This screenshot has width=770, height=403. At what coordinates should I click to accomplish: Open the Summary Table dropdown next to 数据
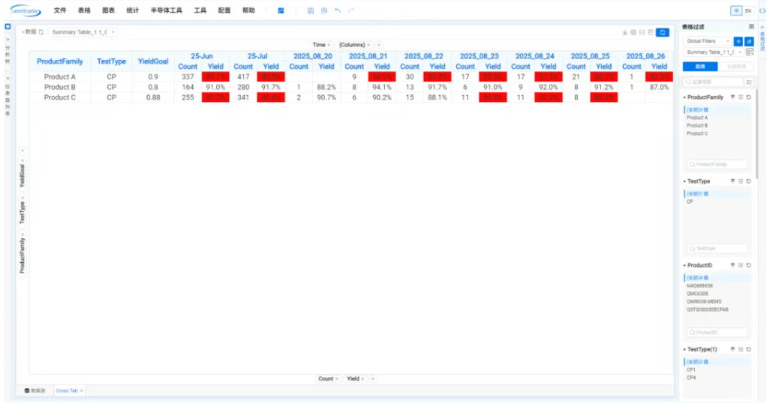pyautogui.click(x=83, y=32)
